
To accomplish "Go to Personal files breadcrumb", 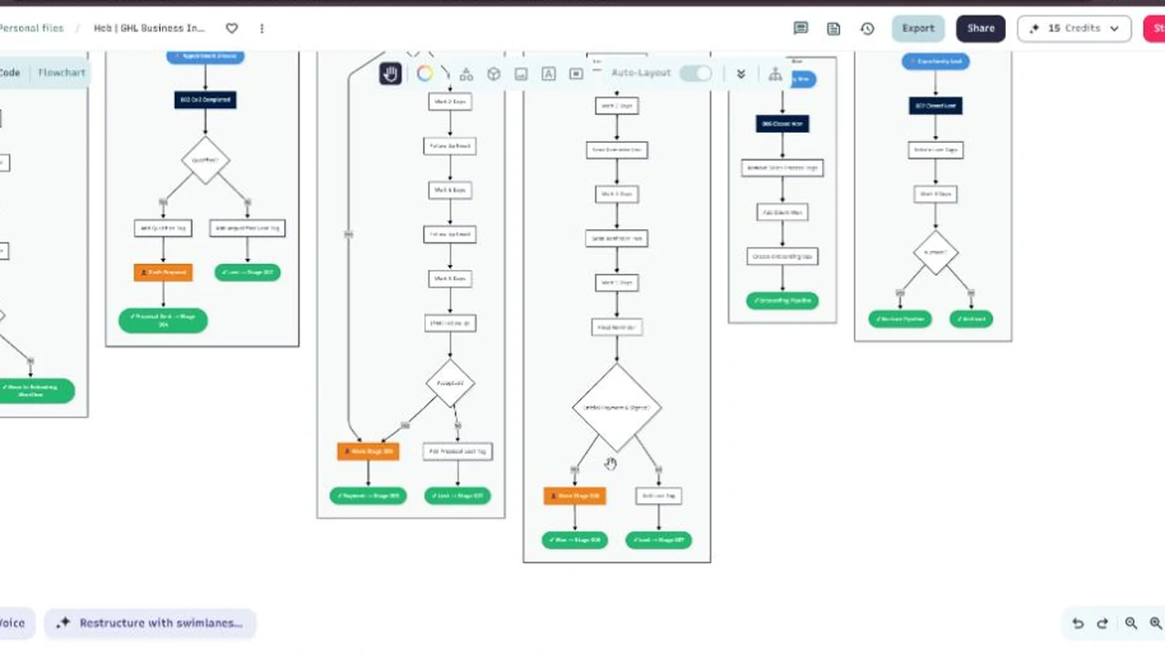I will click(31, 28).
